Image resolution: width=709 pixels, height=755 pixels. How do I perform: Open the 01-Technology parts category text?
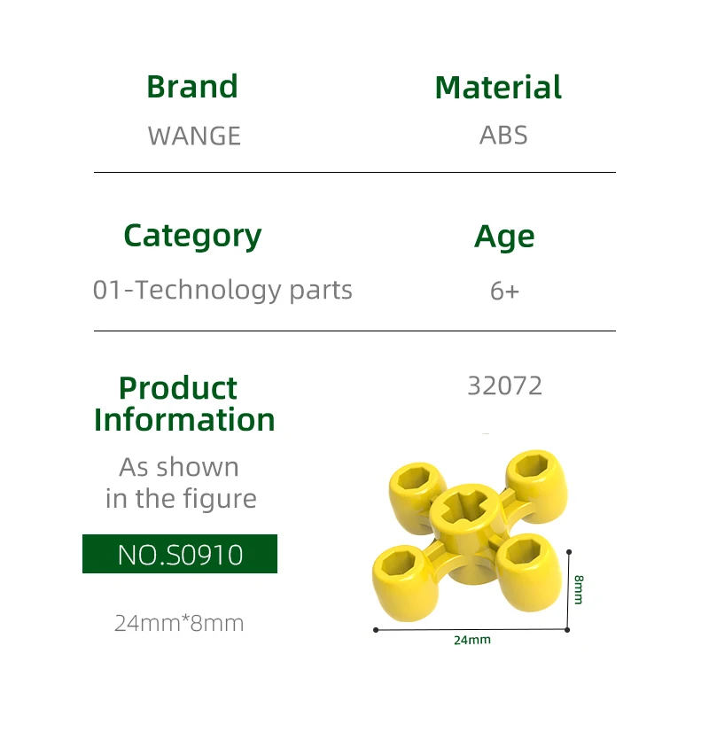tap(222, 290)
